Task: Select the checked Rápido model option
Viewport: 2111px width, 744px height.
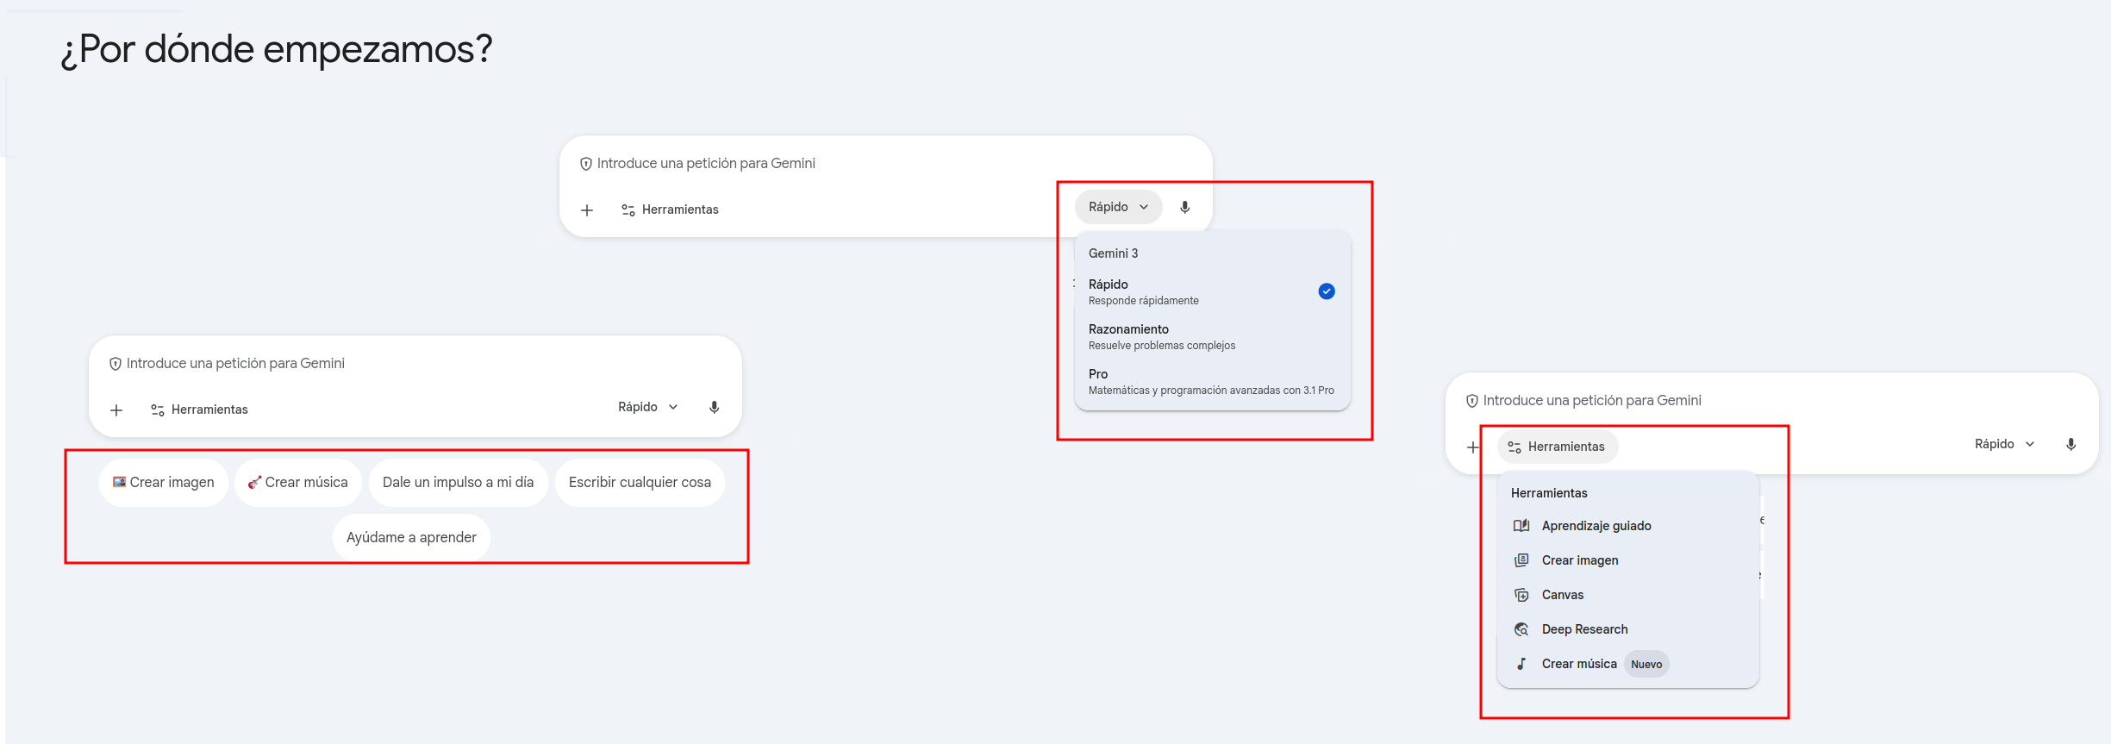Action: 1212,291
